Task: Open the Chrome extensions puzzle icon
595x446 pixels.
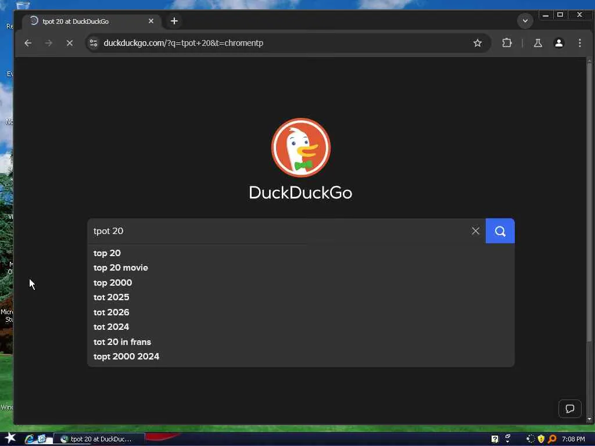Action: (507, 43)
